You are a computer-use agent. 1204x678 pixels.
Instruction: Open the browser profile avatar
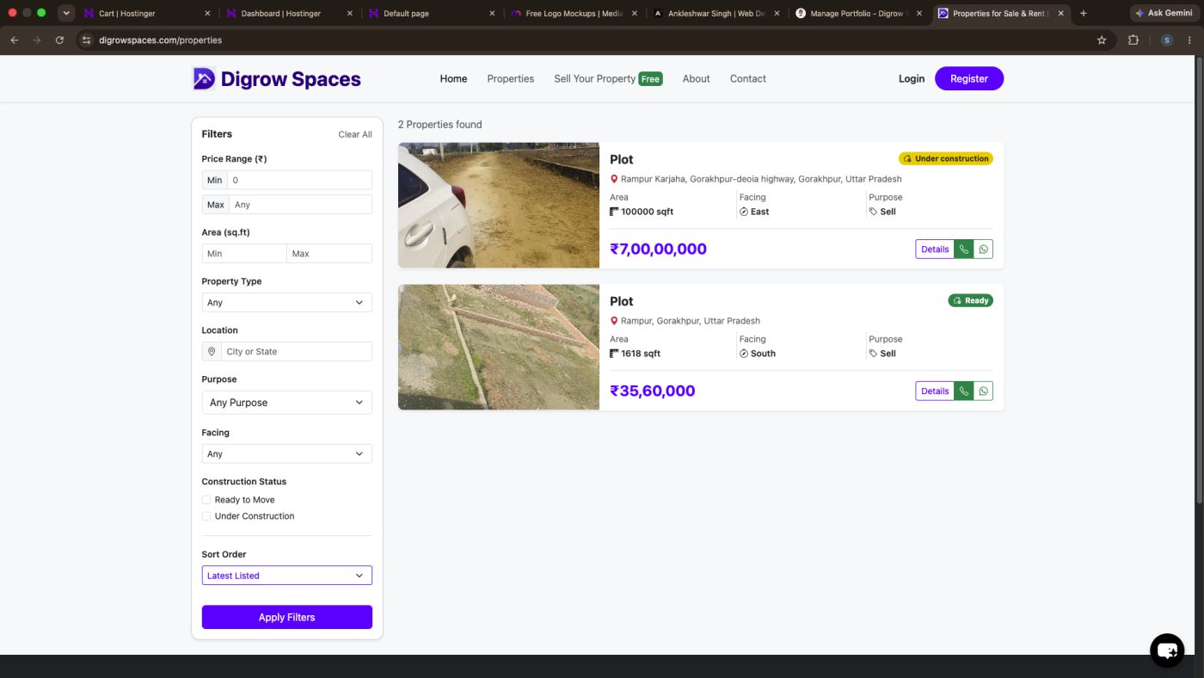(x=1166, y=40)
